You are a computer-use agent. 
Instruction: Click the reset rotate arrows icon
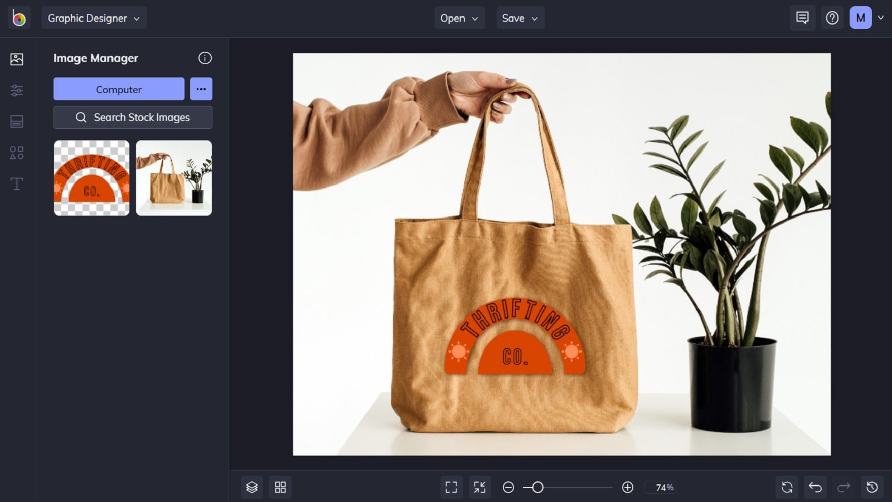coord(787,487)
